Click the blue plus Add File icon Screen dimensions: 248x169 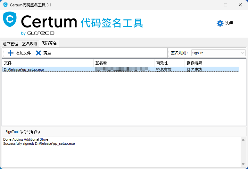pyautogui.click(x=11, y=53)
